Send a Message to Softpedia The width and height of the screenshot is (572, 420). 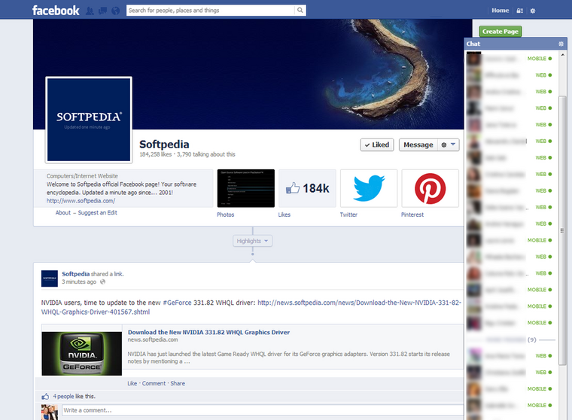418,145
